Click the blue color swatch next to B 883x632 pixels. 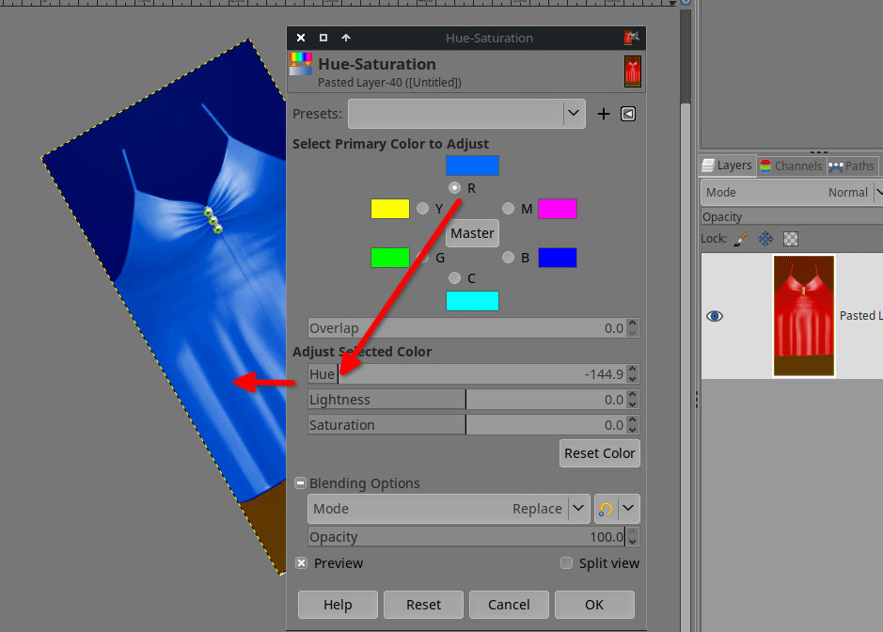pyautogui.click(x=558, y=258)
